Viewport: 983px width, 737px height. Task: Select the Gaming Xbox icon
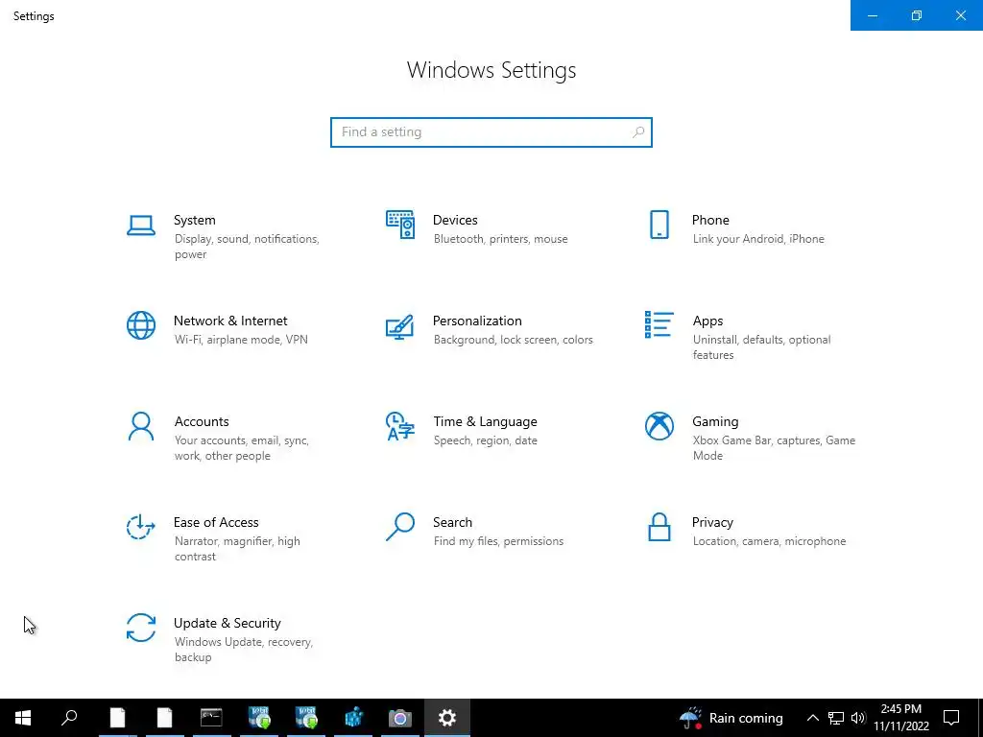coord(659,426)
